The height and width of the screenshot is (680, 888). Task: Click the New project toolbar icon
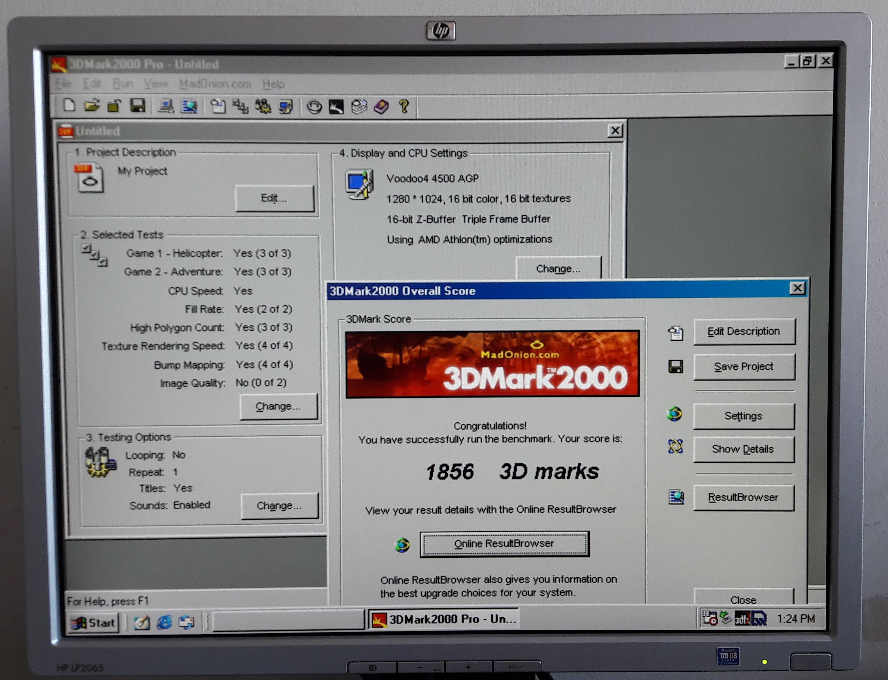click(x=69, y=106)
